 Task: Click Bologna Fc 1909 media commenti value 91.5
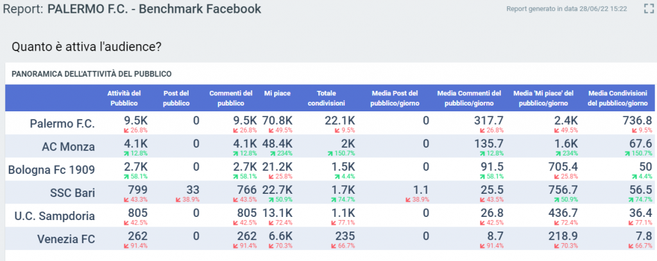coord(492,167)
